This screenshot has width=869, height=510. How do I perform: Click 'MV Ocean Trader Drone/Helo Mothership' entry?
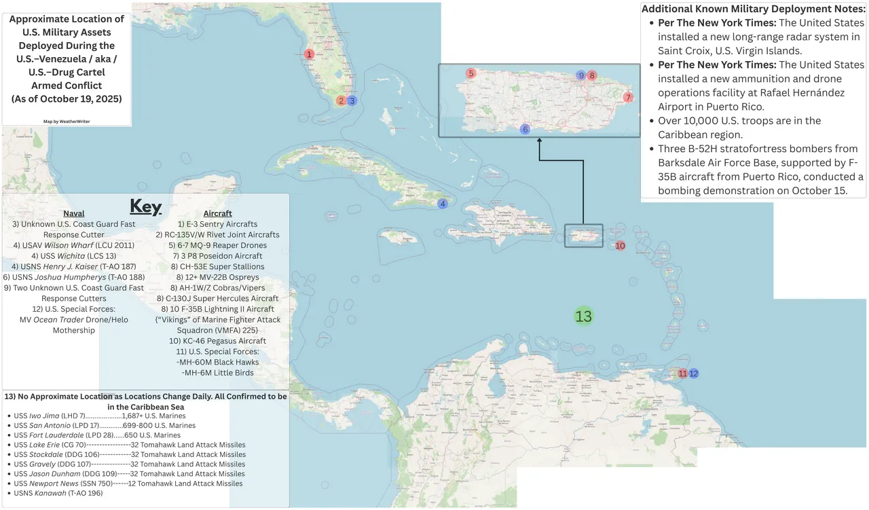pos(73,325)
